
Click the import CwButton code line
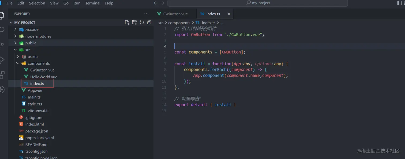point(219,35)
